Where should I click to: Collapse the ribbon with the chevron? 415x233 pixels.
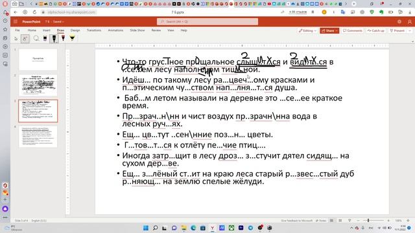(412, 41)
